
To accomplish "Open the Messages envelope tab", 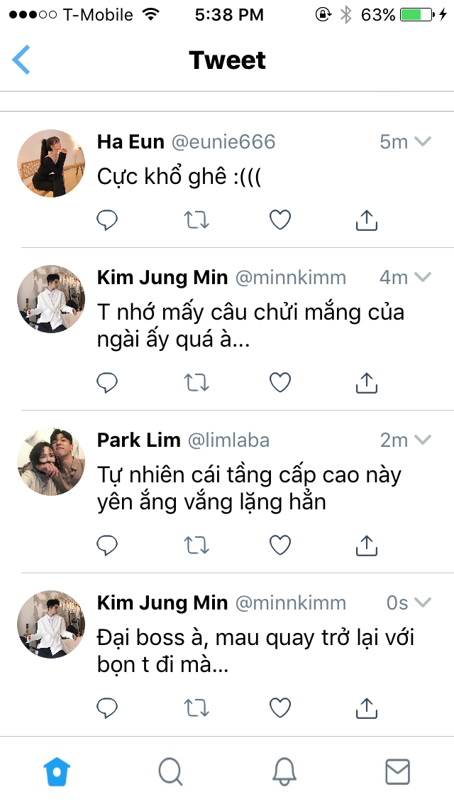I will pyautogui.click(x=397, y=771).
